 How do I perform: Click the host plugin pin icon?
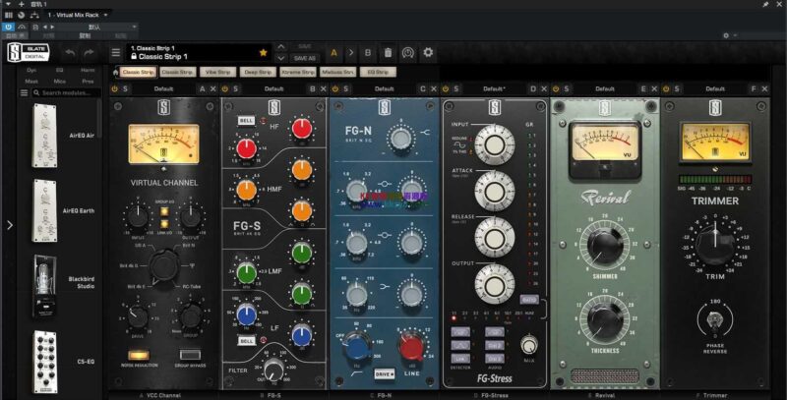(x=765, y=4)
